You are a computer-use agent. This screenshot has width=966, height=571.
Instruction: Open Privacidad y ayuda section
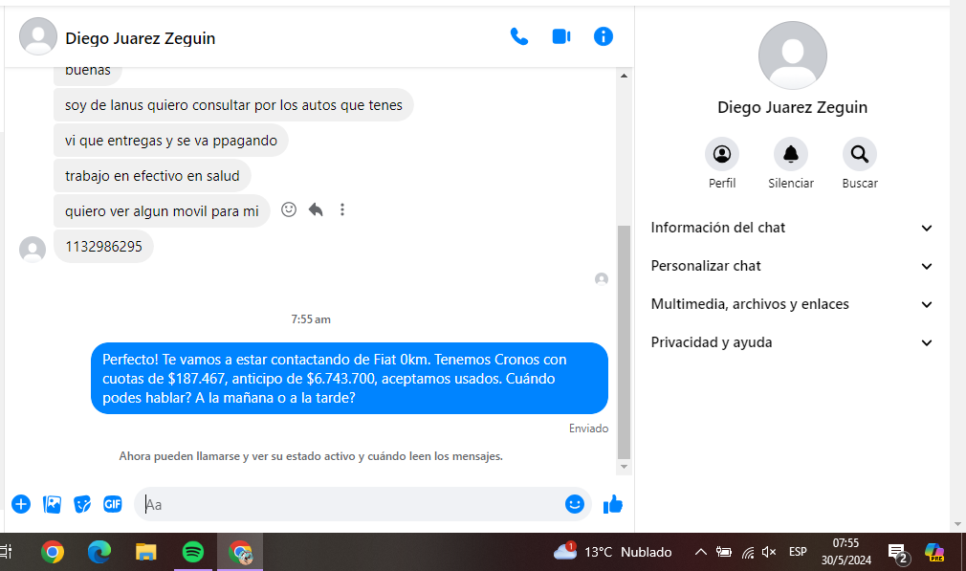click(791, 342)
